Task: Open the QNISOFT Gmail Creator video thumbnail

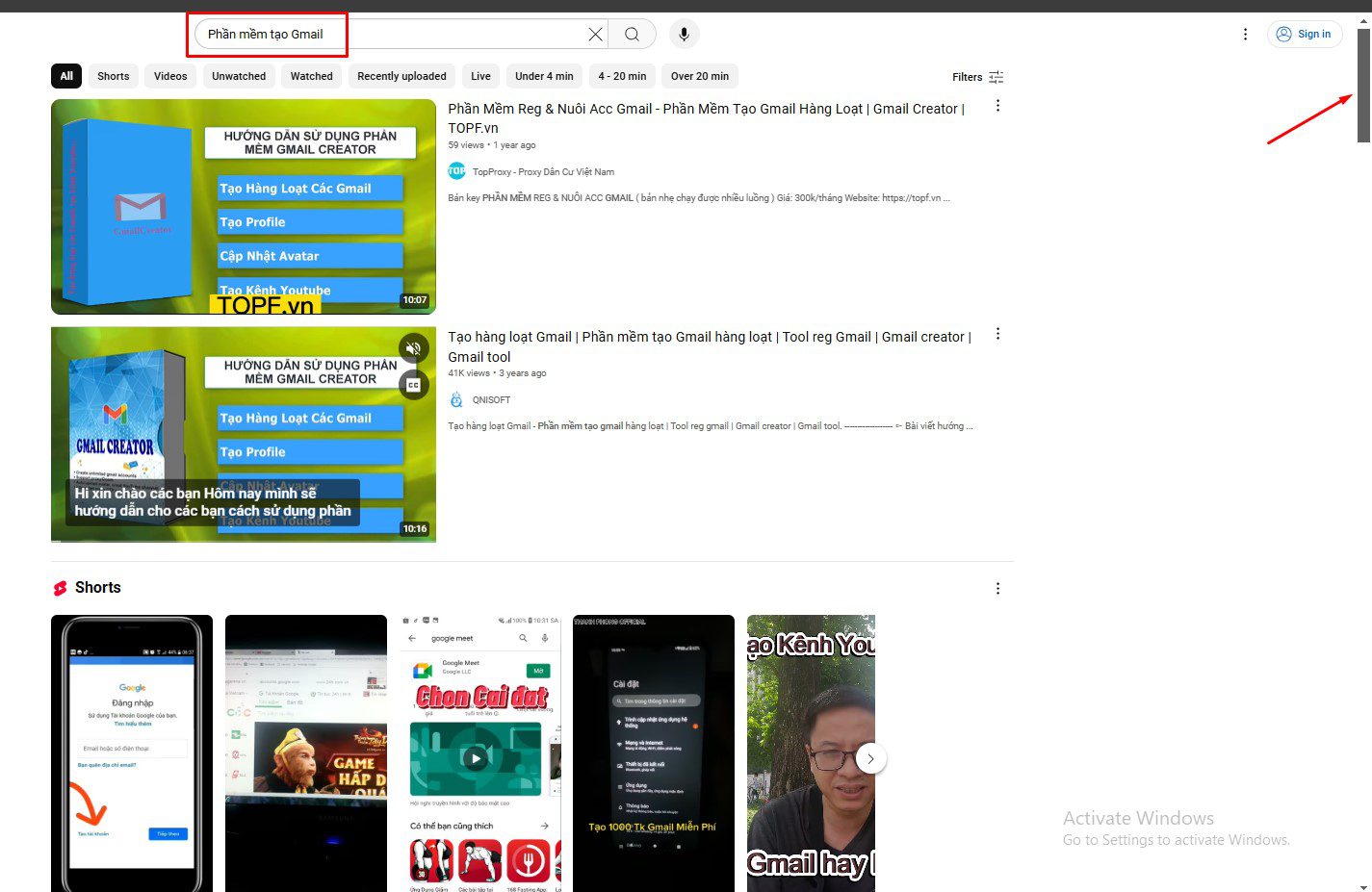Action: 244,435
